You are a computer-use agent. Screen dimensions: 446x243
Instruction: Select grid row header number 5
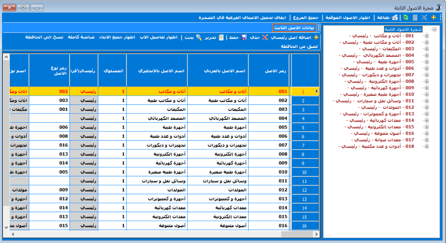click(x=305, y=128)
